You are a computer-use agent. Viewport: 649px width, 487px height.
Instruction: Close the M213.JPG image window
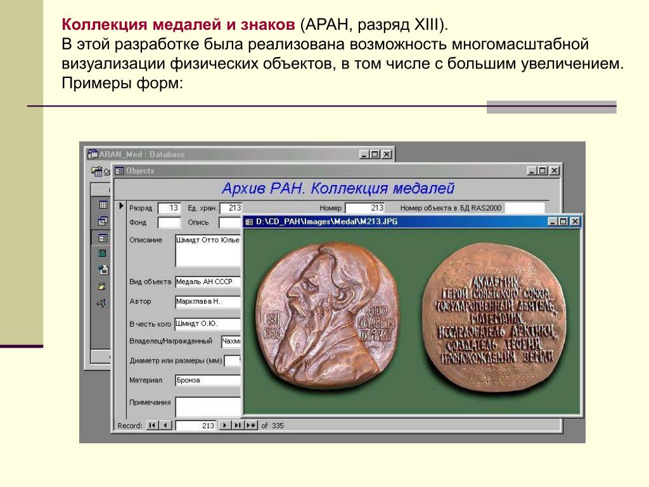point(575,221)
